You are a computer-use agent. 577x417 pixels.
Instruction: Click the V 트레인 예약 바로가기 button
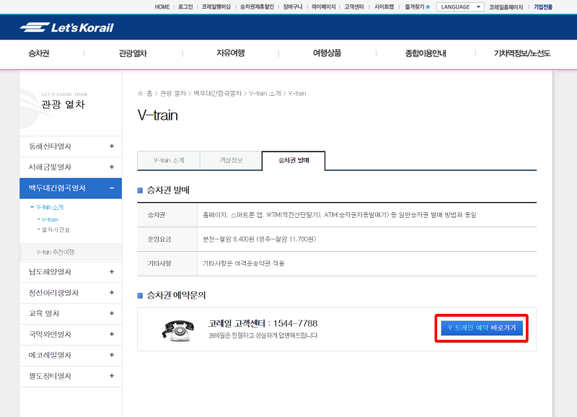481,328
